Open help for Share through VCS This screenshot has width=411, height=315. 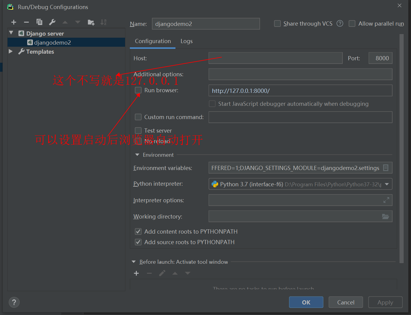tap(340, 24)
